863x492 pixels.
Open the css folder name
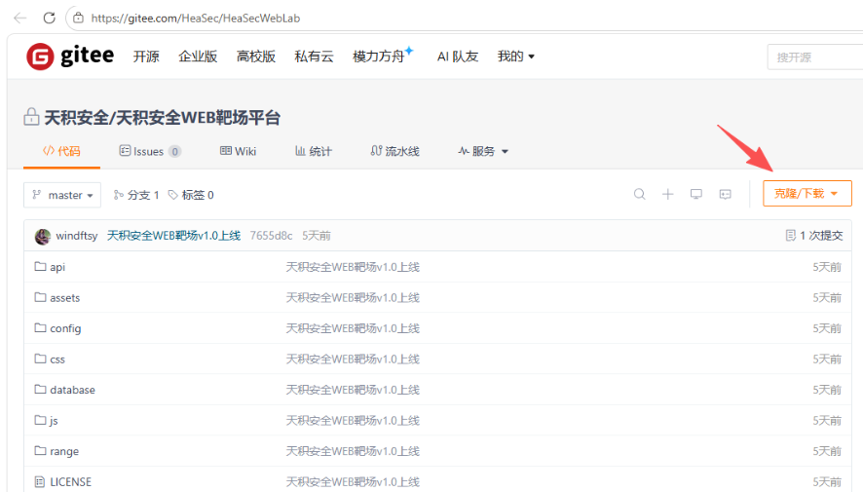57,360
